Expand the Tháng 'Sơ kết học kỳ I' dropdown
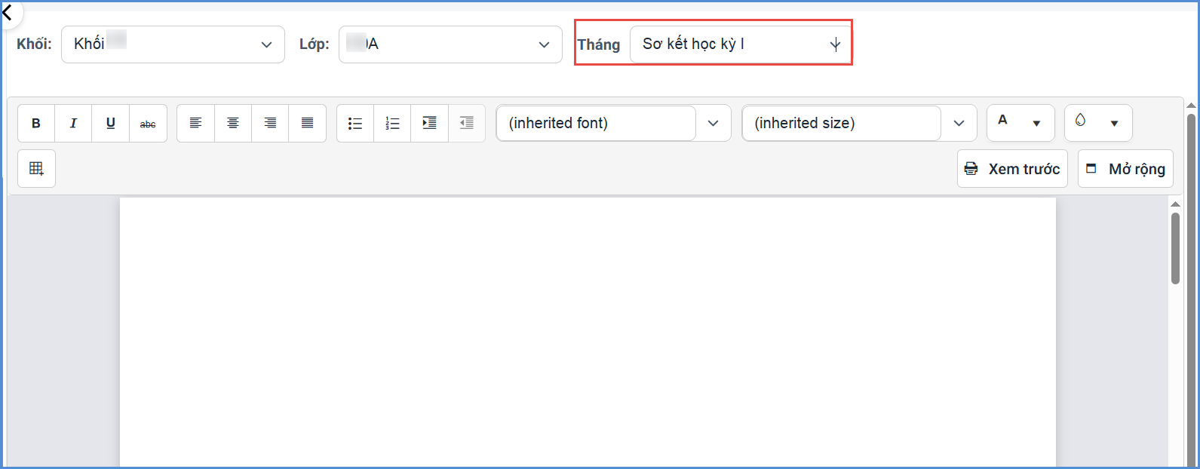This screenshot has height=469, width=1200. 741,44
